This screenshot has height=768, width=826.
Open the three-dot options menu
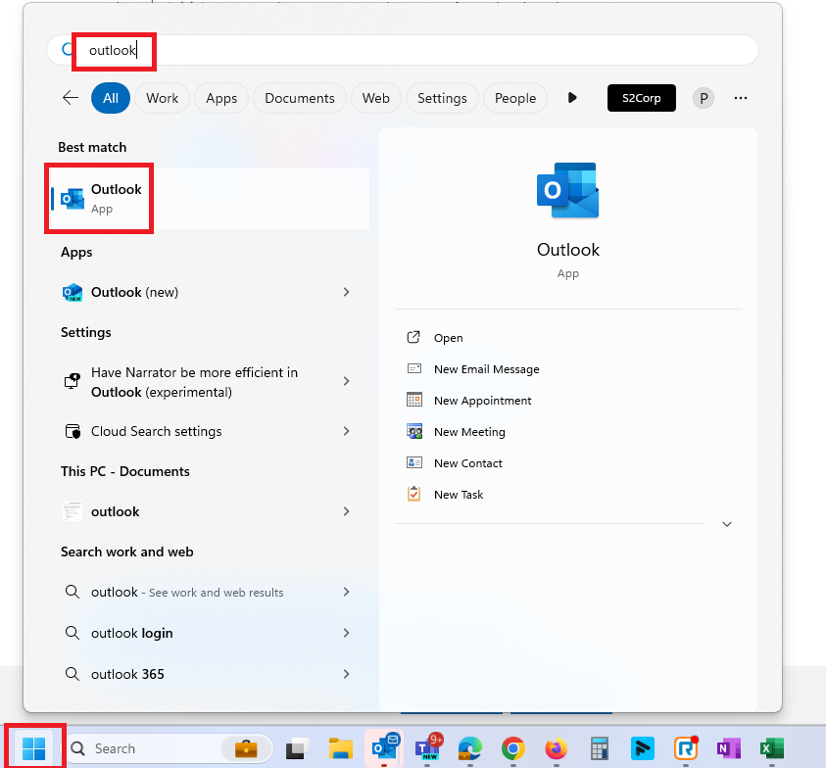point(740,98)
